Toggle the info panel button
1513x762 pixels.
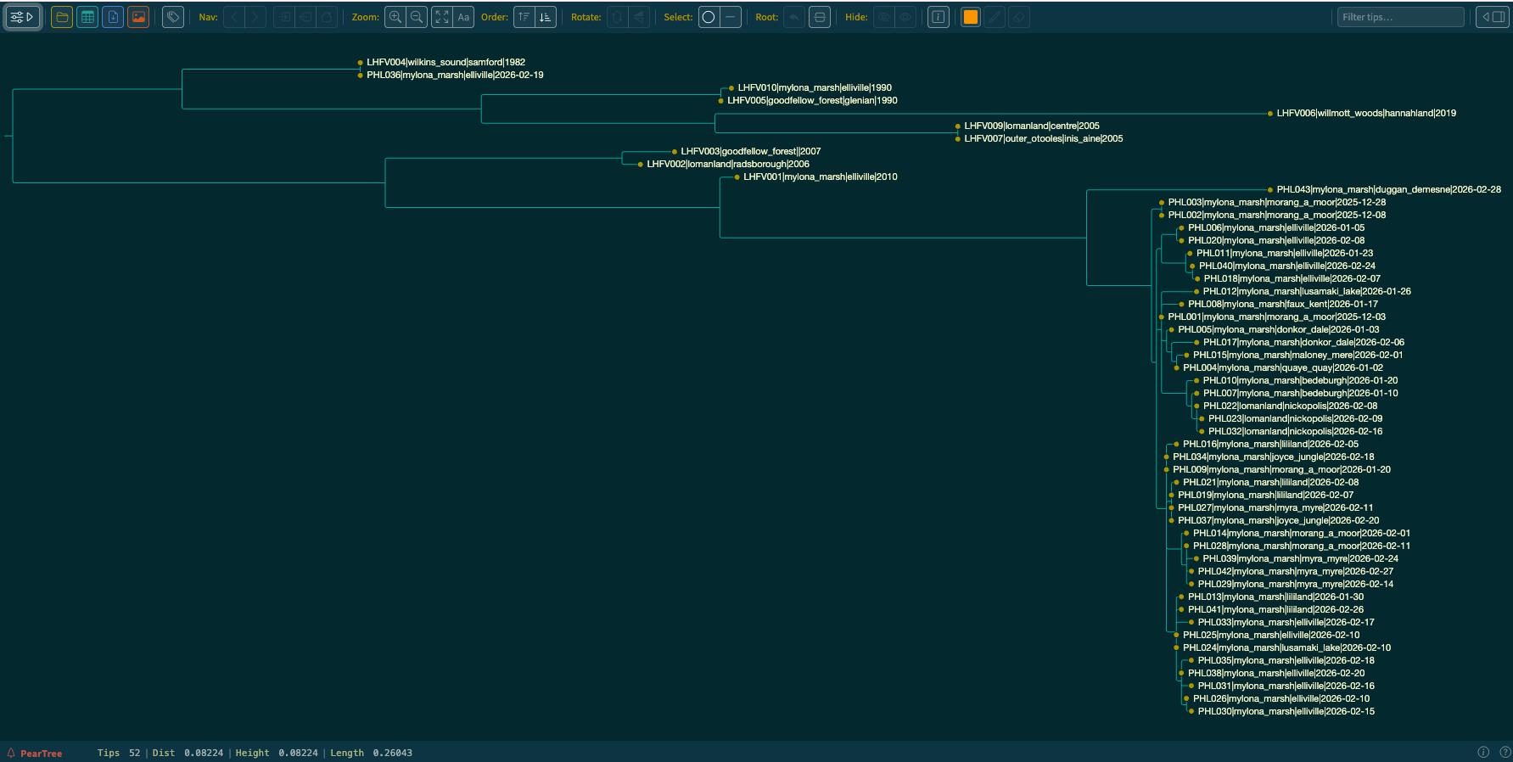pyautogui.click(x=939, y=17)
